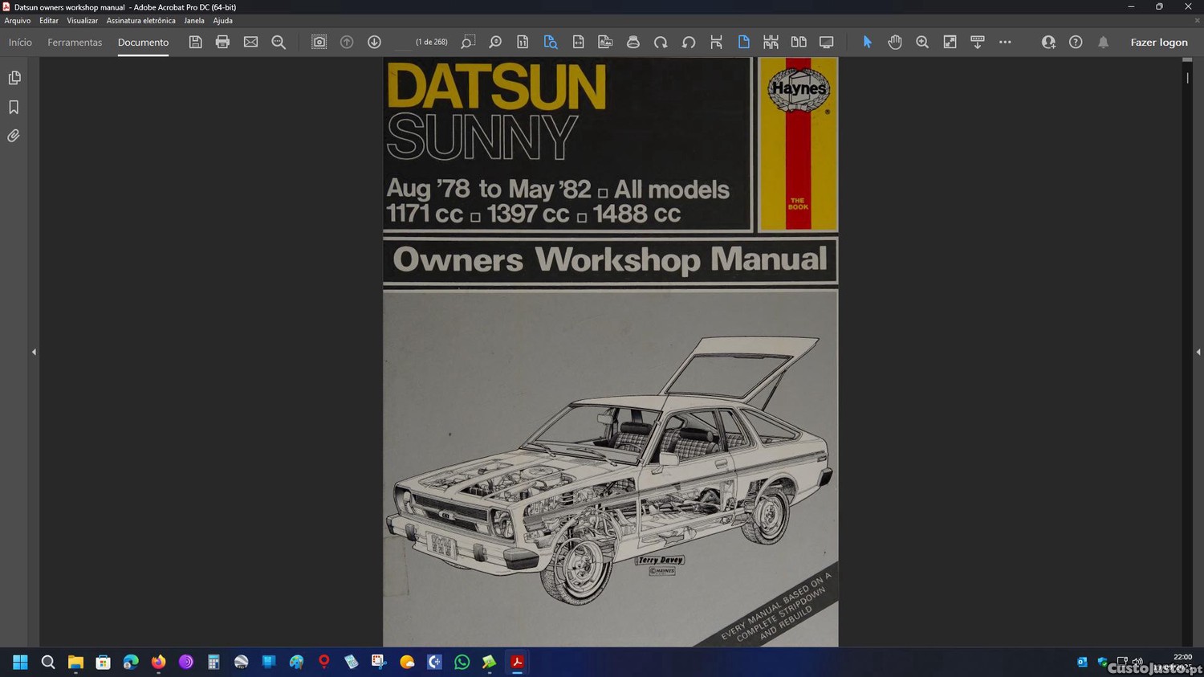Open File Explorer from the taskbar

point(75,662)
